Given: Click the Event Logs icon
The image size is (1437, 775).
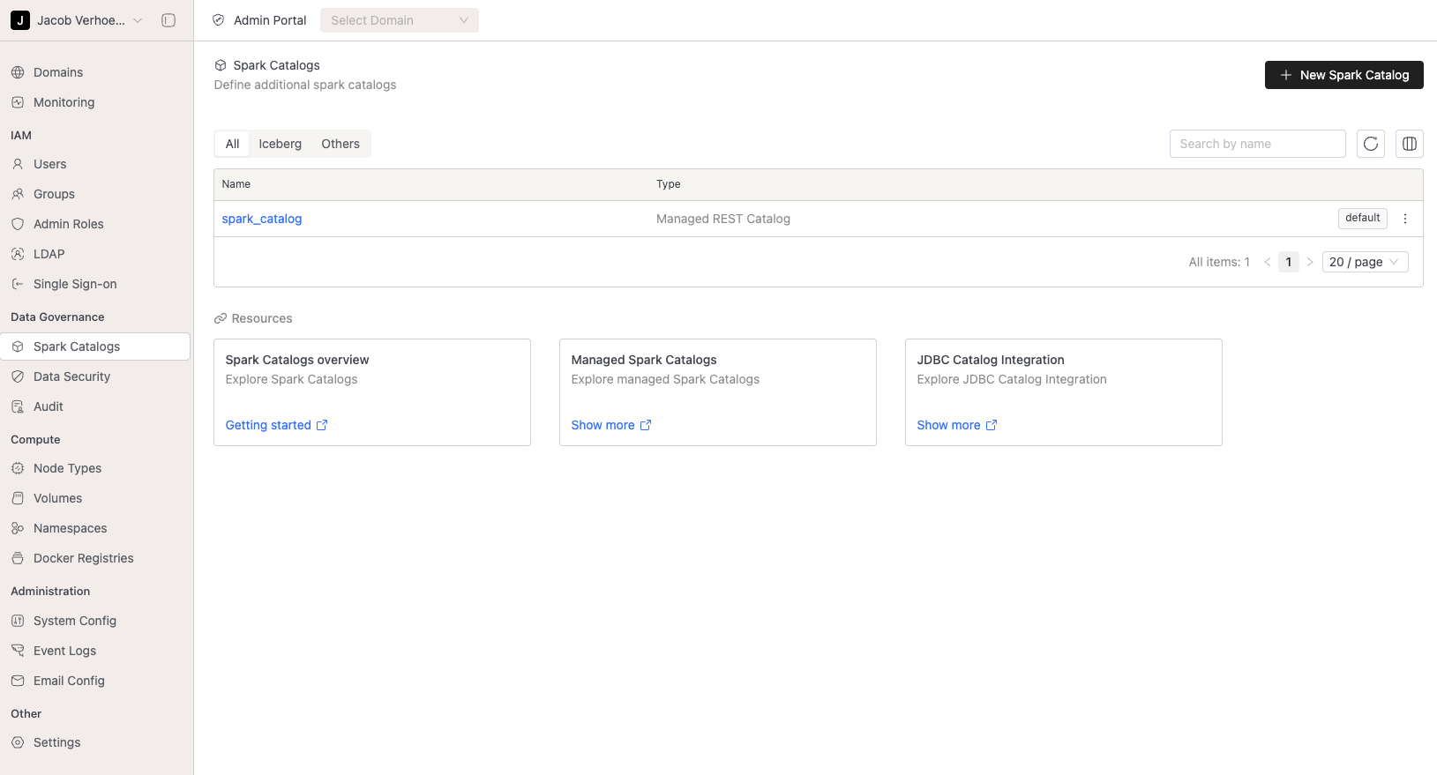Looking at the screenshot, I should pos(18,651).
